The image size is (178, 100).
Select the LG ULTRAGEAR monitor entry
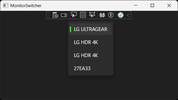click(x=90, y=29)
